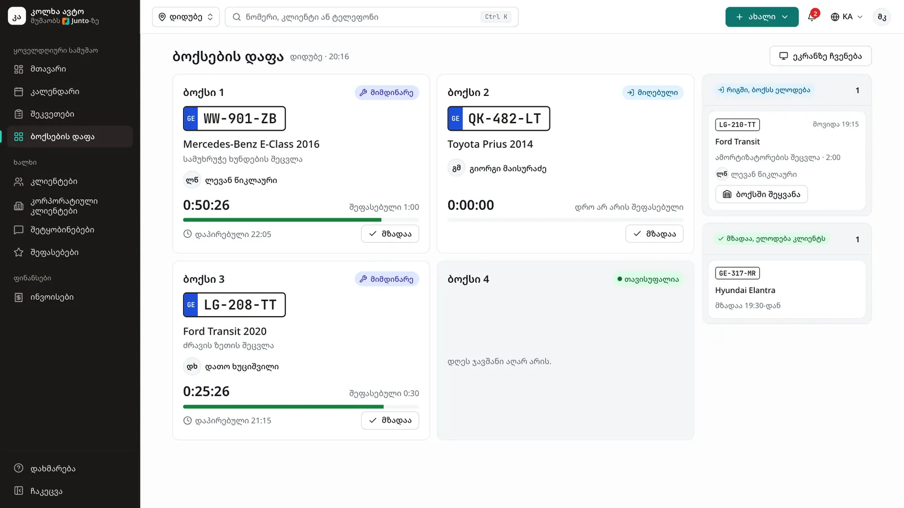The image size is (904, 508).
Task: Expand the ახალი button dropdown
Action: pyautogui.click(x=762, y=17)
